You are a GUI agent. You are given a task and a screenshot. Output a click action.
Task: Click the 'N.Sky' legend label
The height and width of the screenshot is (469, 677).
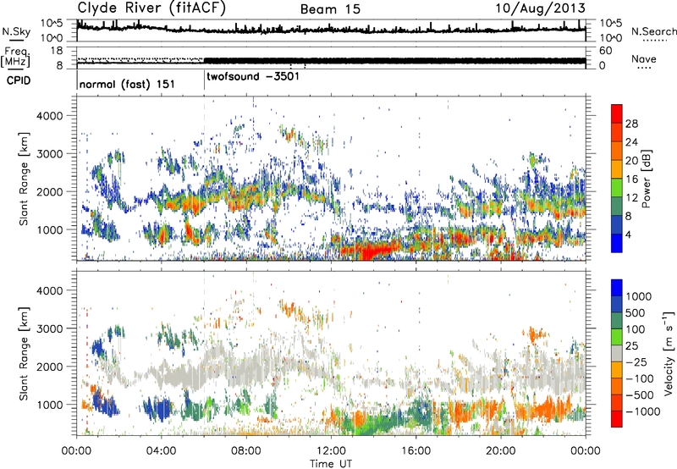click(x=16, y=31)
